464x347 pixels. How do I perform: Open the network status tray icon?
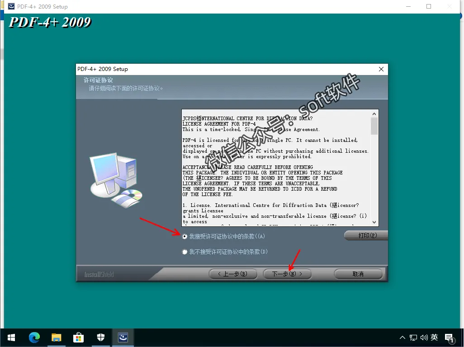click(x=413, y=338)
